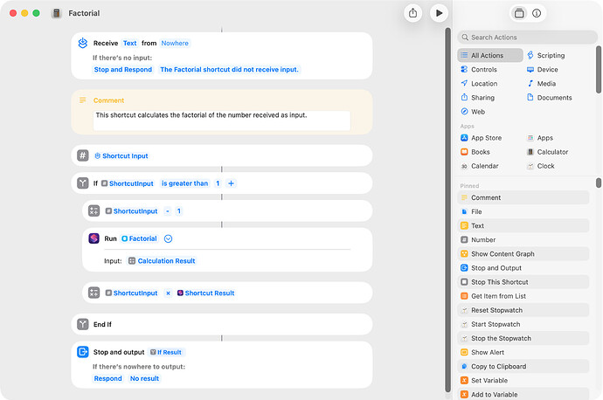603x400 pixels.
Task: Click the Share shortcut icon
Action: [x=413, y=13]
